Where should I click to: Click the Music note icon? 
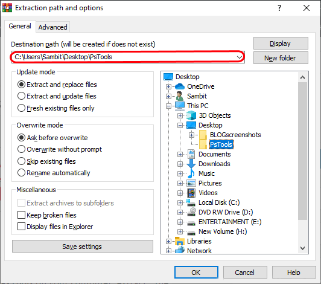pyautogui.click(x=191, y=173)
